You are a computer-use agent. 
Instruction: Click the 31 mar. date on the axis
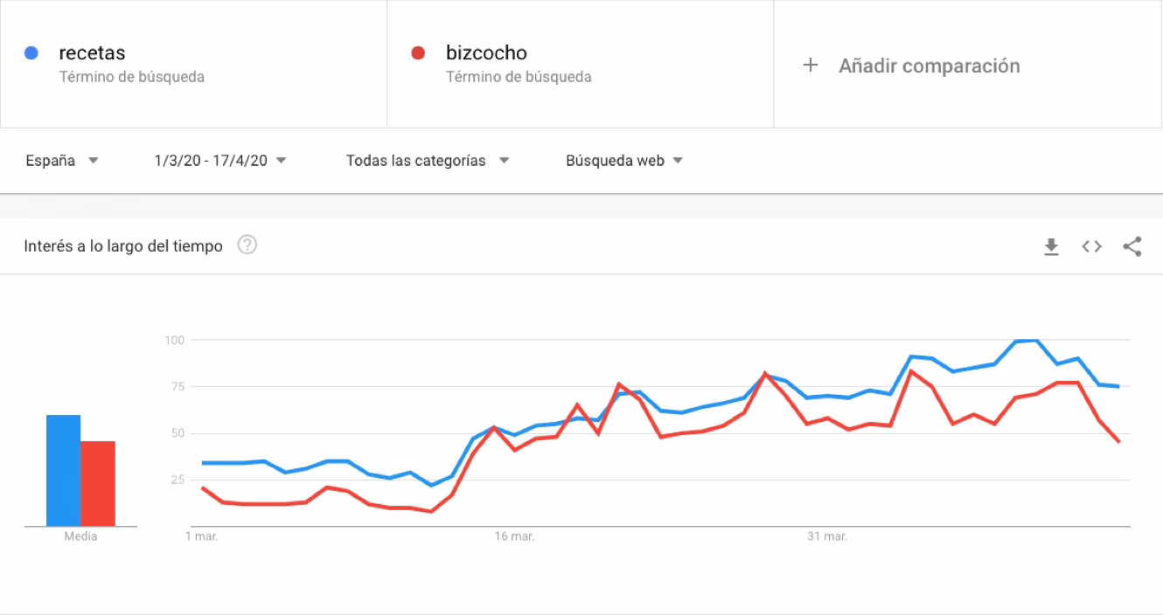(827, 536)
